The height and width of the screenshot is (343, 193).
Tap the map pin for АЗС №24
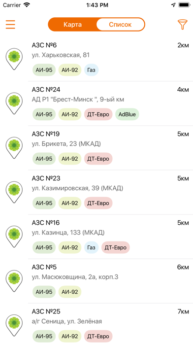(x=14, y=103)
